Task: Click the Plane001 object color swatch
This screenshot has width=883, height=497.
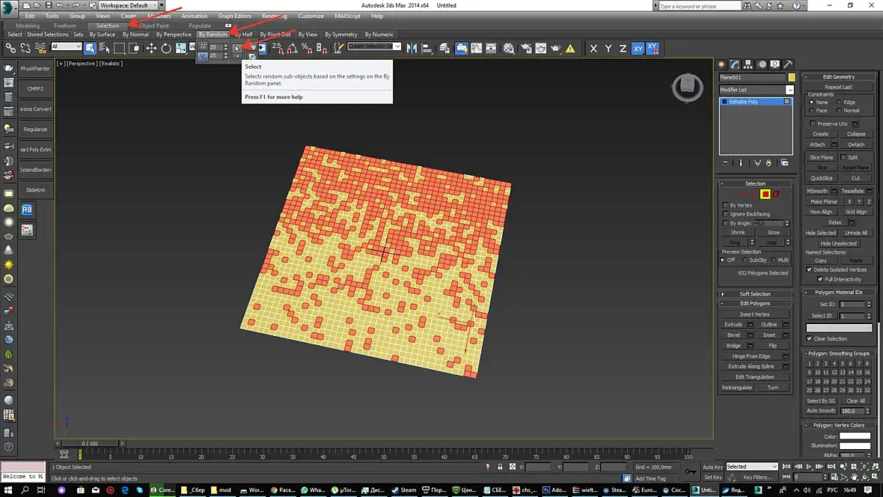Action: point(792,77)
